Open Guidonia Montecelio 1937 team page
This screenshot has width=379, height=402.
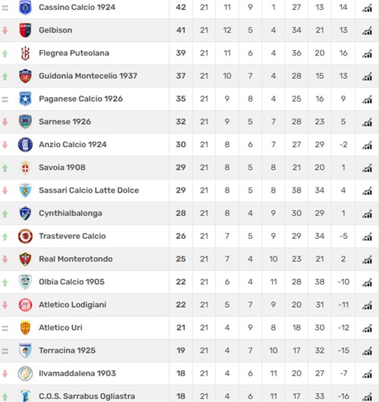click(88, 76)
